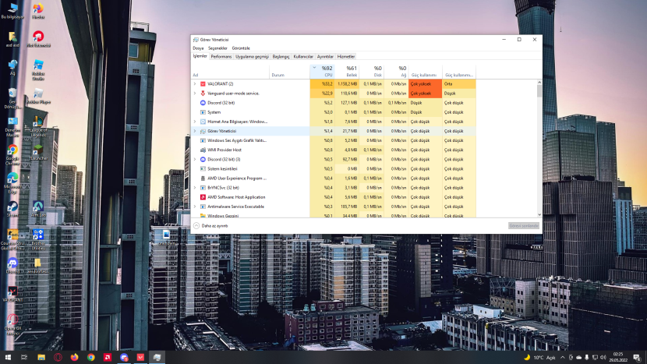Screen dimensions: 647x364
Task: Expand the BtYNCSvc (32 bit) row
Action: (195, 188)
